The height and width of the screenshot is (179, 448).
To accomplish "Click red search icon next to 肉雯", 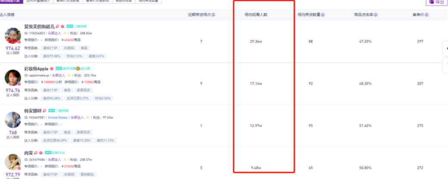I will 36,153.
